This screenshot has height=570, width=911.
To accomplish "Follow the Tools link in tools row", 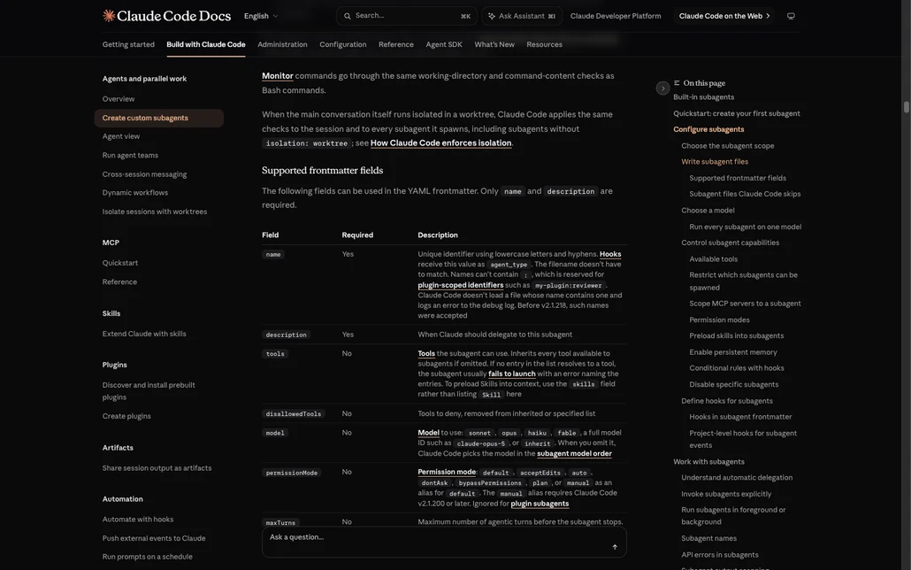I will click(x=426, y=354).
